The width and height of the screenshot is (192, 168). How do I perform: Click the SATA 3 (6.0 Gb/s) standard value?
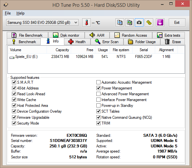pos(160,135)
